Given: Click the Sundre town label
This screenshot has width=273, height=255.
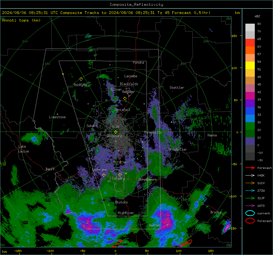Looking at the screenshot, I should click(x=92, y=126).
